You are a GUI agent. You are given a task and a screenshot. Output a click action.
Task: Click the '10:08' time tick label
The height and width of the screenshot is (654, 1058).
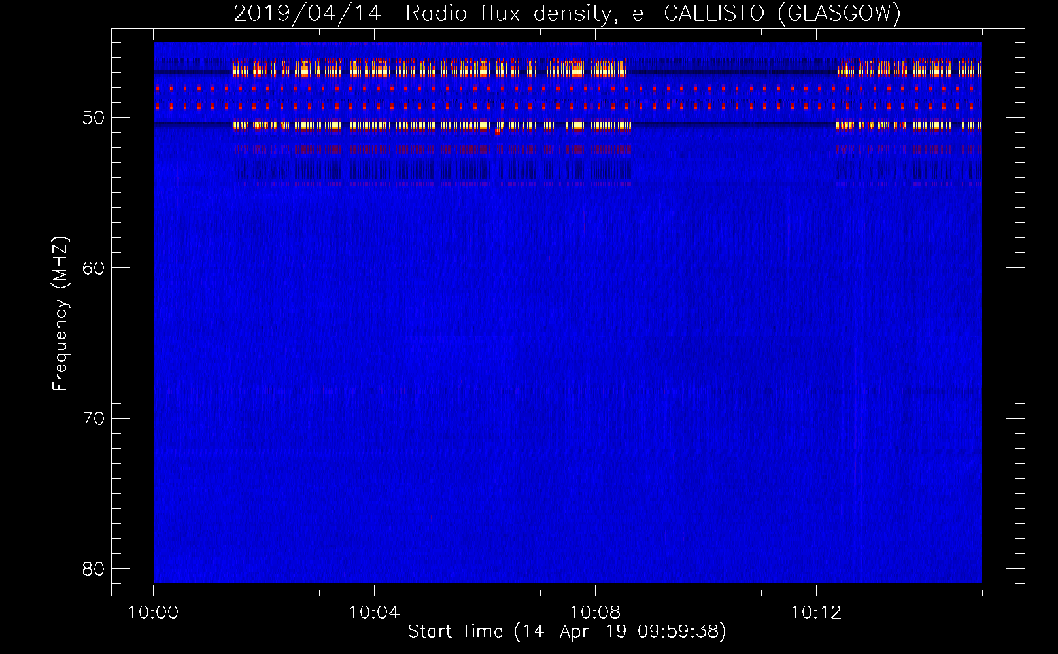tap(595, 613)
